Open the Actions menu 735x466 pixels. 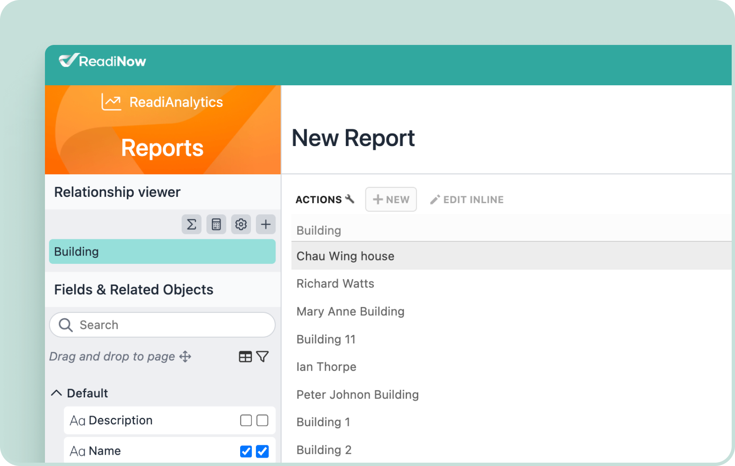coord(325,200)
